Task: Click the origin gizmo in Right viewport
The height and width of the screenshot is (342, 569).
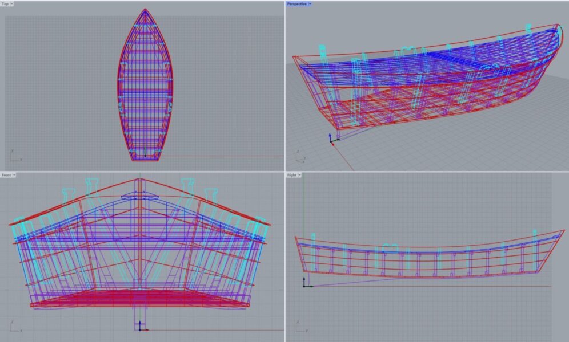Action: pyautogui.click(x=306, y=283)
